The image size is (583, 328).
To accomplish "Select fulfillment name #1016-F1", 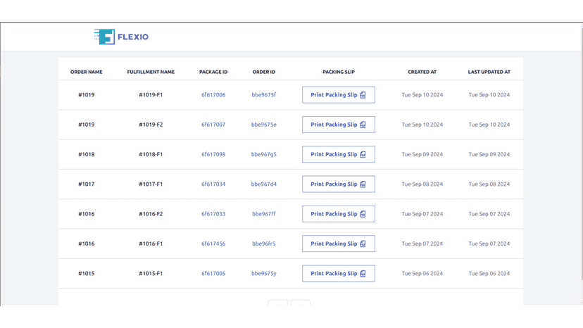I will coord(151,244).
